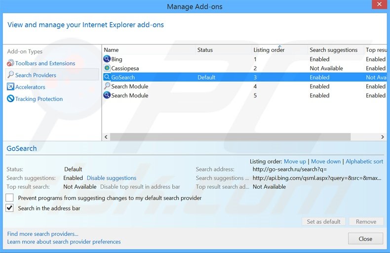Click the GoSearch magnifier icon
The width and height of the screenshot is (390, 253).
click(107, 77)
